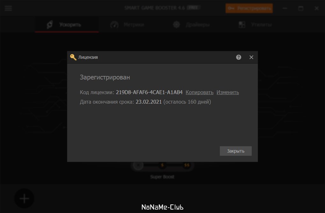Set Super Boost slider to off position
The image size is (325, 213).
pyautogui.click(x=138, y=165)
